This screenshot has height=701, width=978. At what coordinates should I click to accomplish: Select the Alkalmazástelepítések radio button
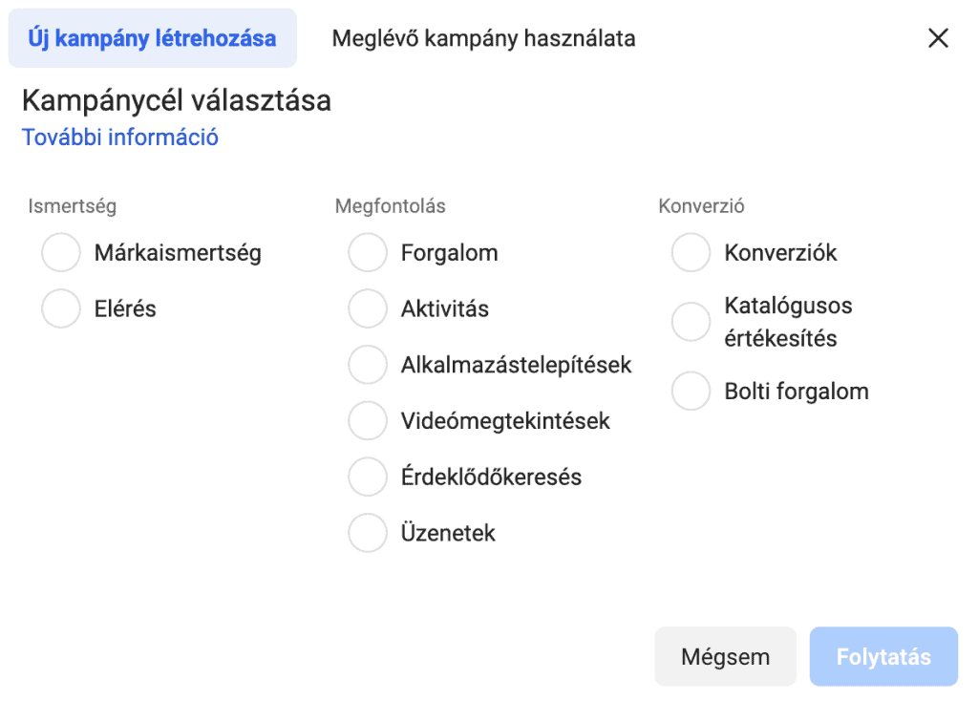(x=368, y=365)
